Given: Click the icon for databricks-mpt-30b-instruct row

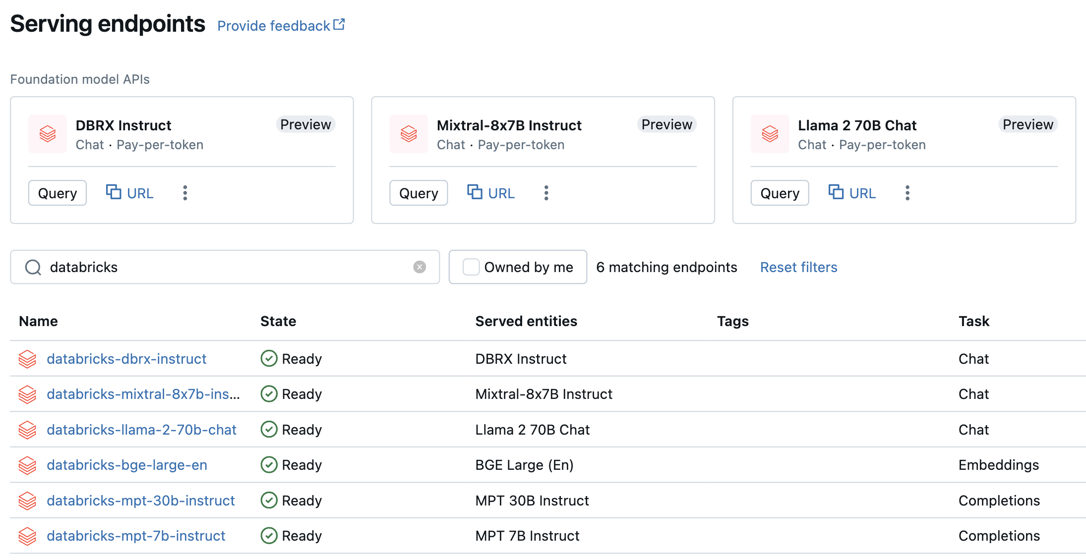Looking at the screenshot, I should click(x=27, y=501).
